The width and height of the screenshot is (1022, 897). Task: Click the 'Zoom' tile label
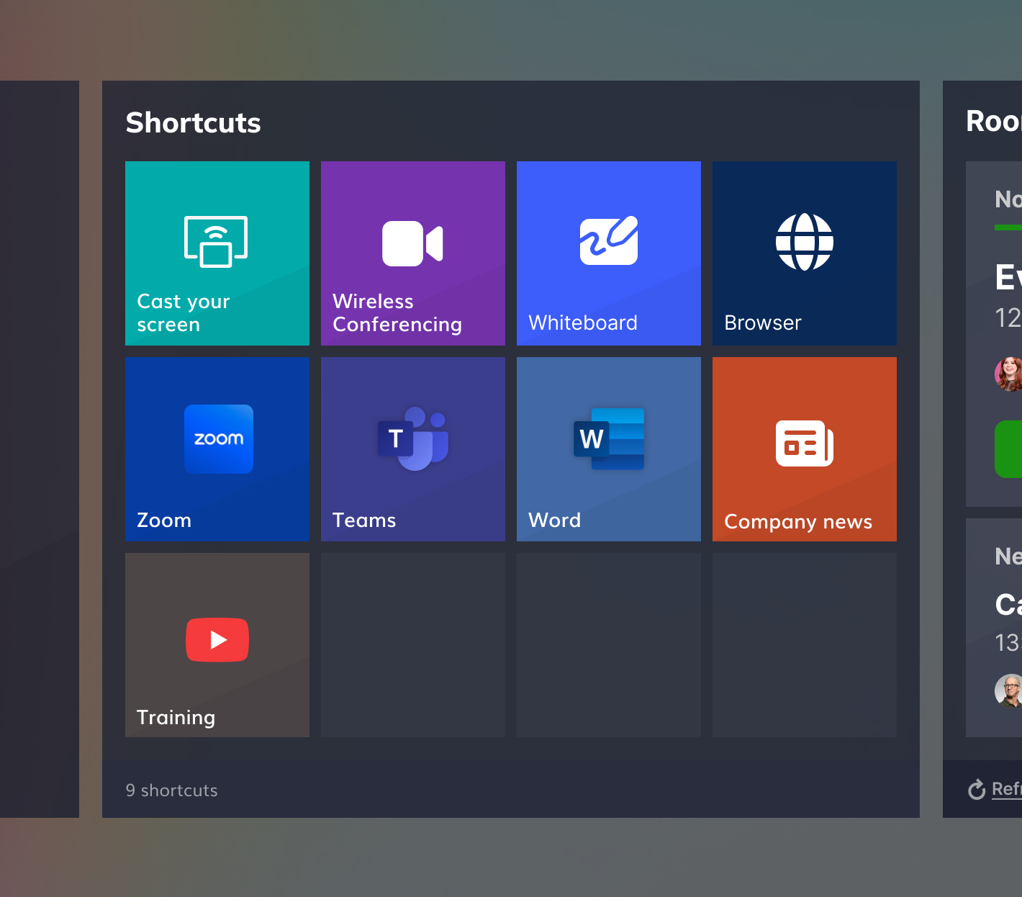click(x=164, y=520)
